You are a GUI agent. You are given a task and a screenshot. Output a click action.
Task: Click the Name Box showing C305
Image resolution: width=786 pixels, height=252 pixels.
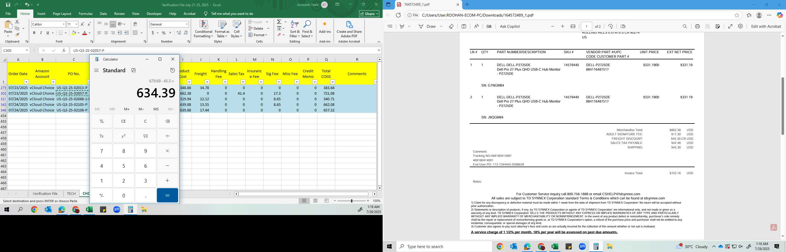pyautogui.click(x=15, y=50)
